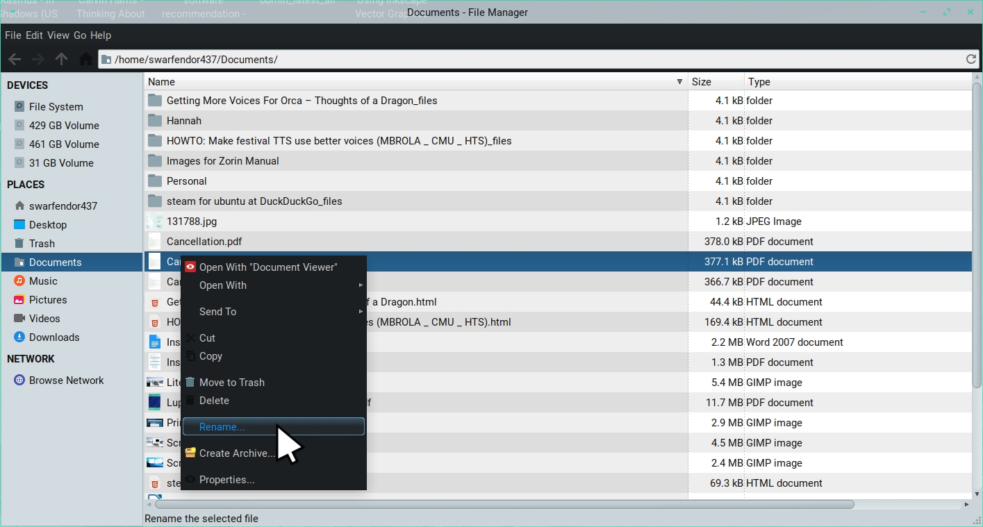Open Music folder in sidebar
The width and height of the screenshot is (983, 527).
pos(43,281)
